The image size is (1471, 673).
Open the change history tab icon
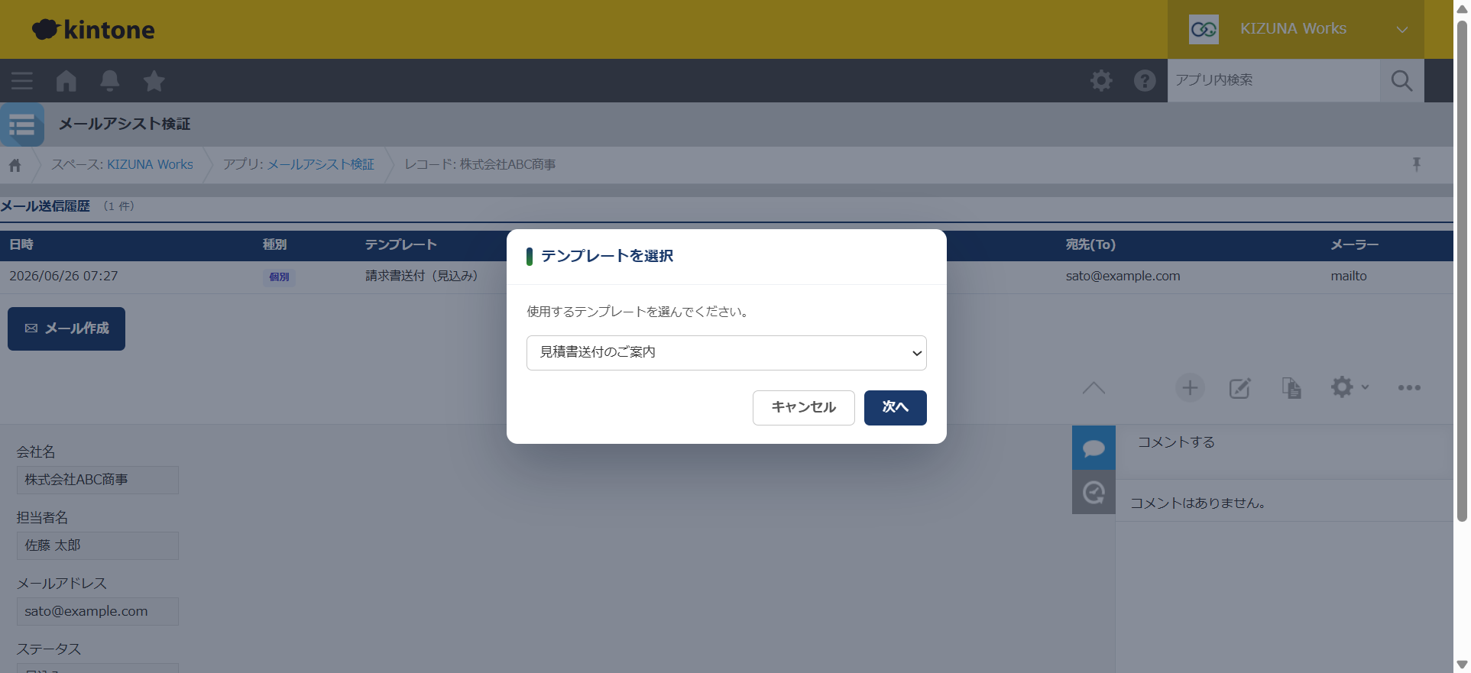pos(1094,492)
